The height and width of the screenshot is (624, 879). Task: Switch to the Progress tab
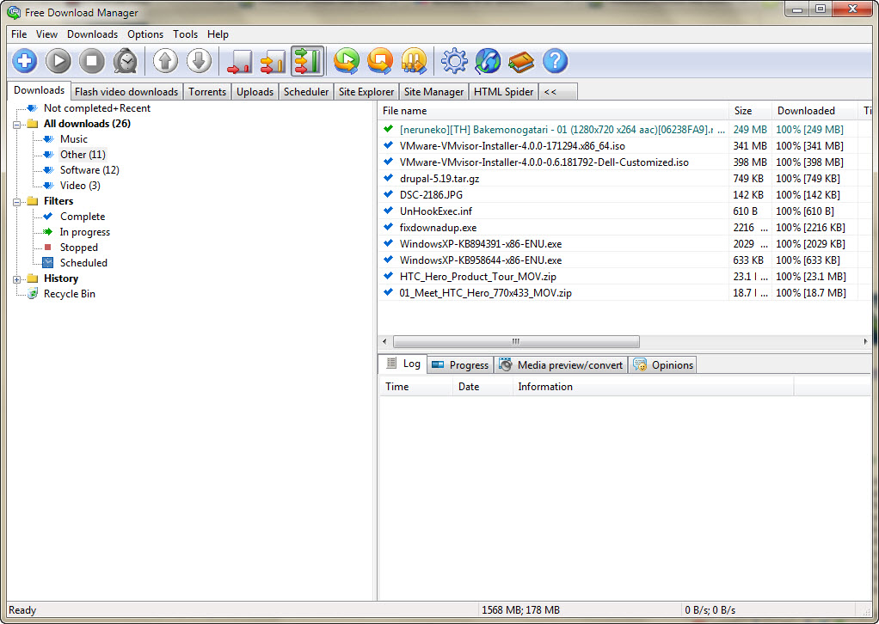pos(460,365)
